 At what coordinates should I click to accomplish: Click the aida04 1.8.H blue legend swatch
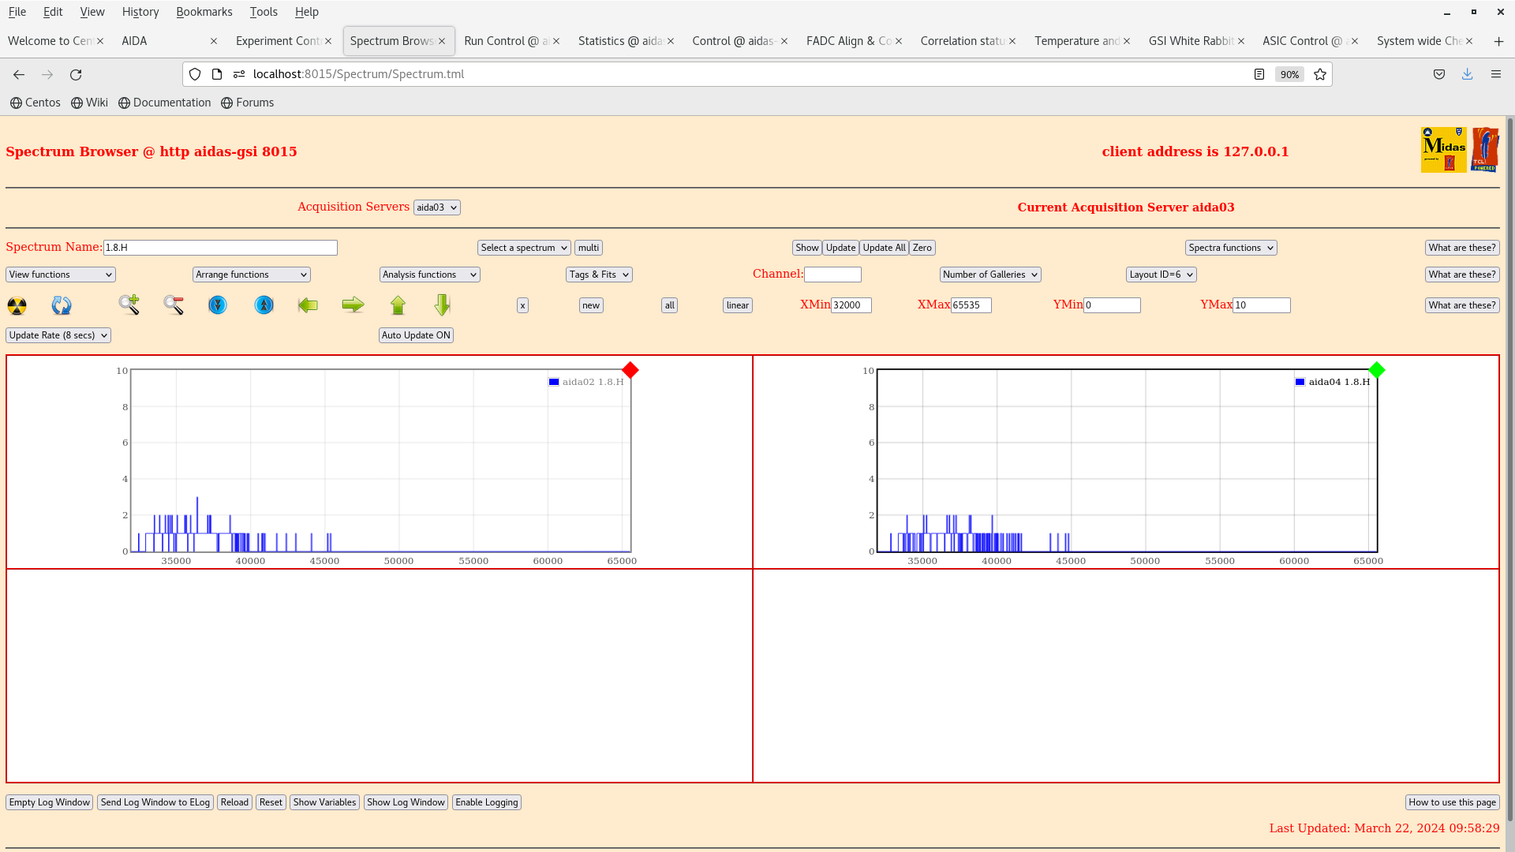[1300, 382]
